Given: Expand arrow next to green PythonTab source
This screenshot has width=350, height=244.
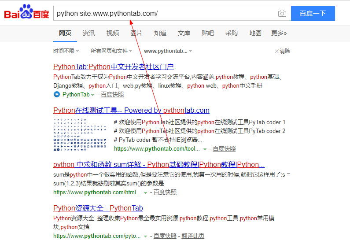Looking at the screenshot, I should [92, 95].
